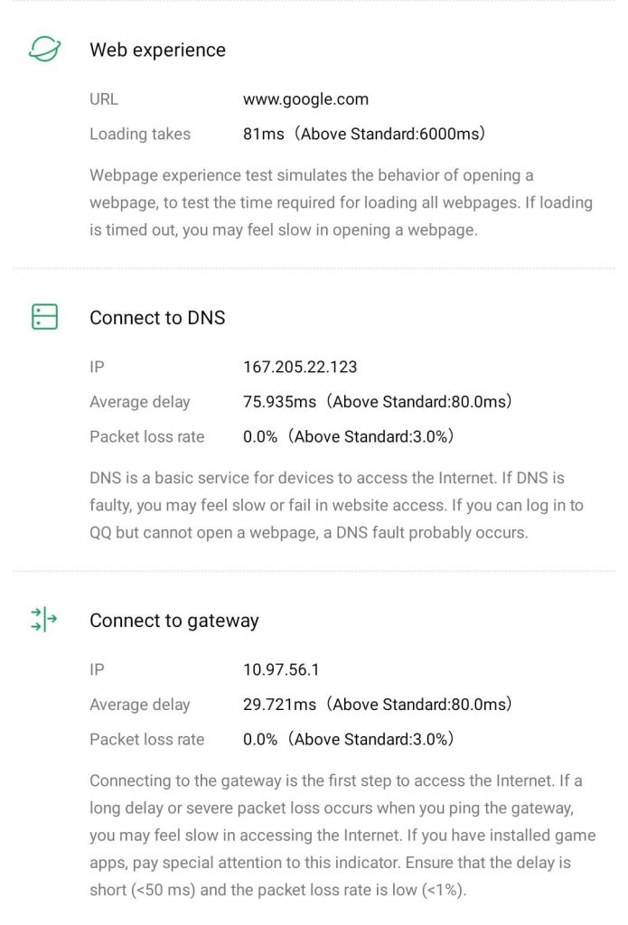Tap the DNS basic service description
The height and width of the screenshot is (925, 628).
pos(336,505)
